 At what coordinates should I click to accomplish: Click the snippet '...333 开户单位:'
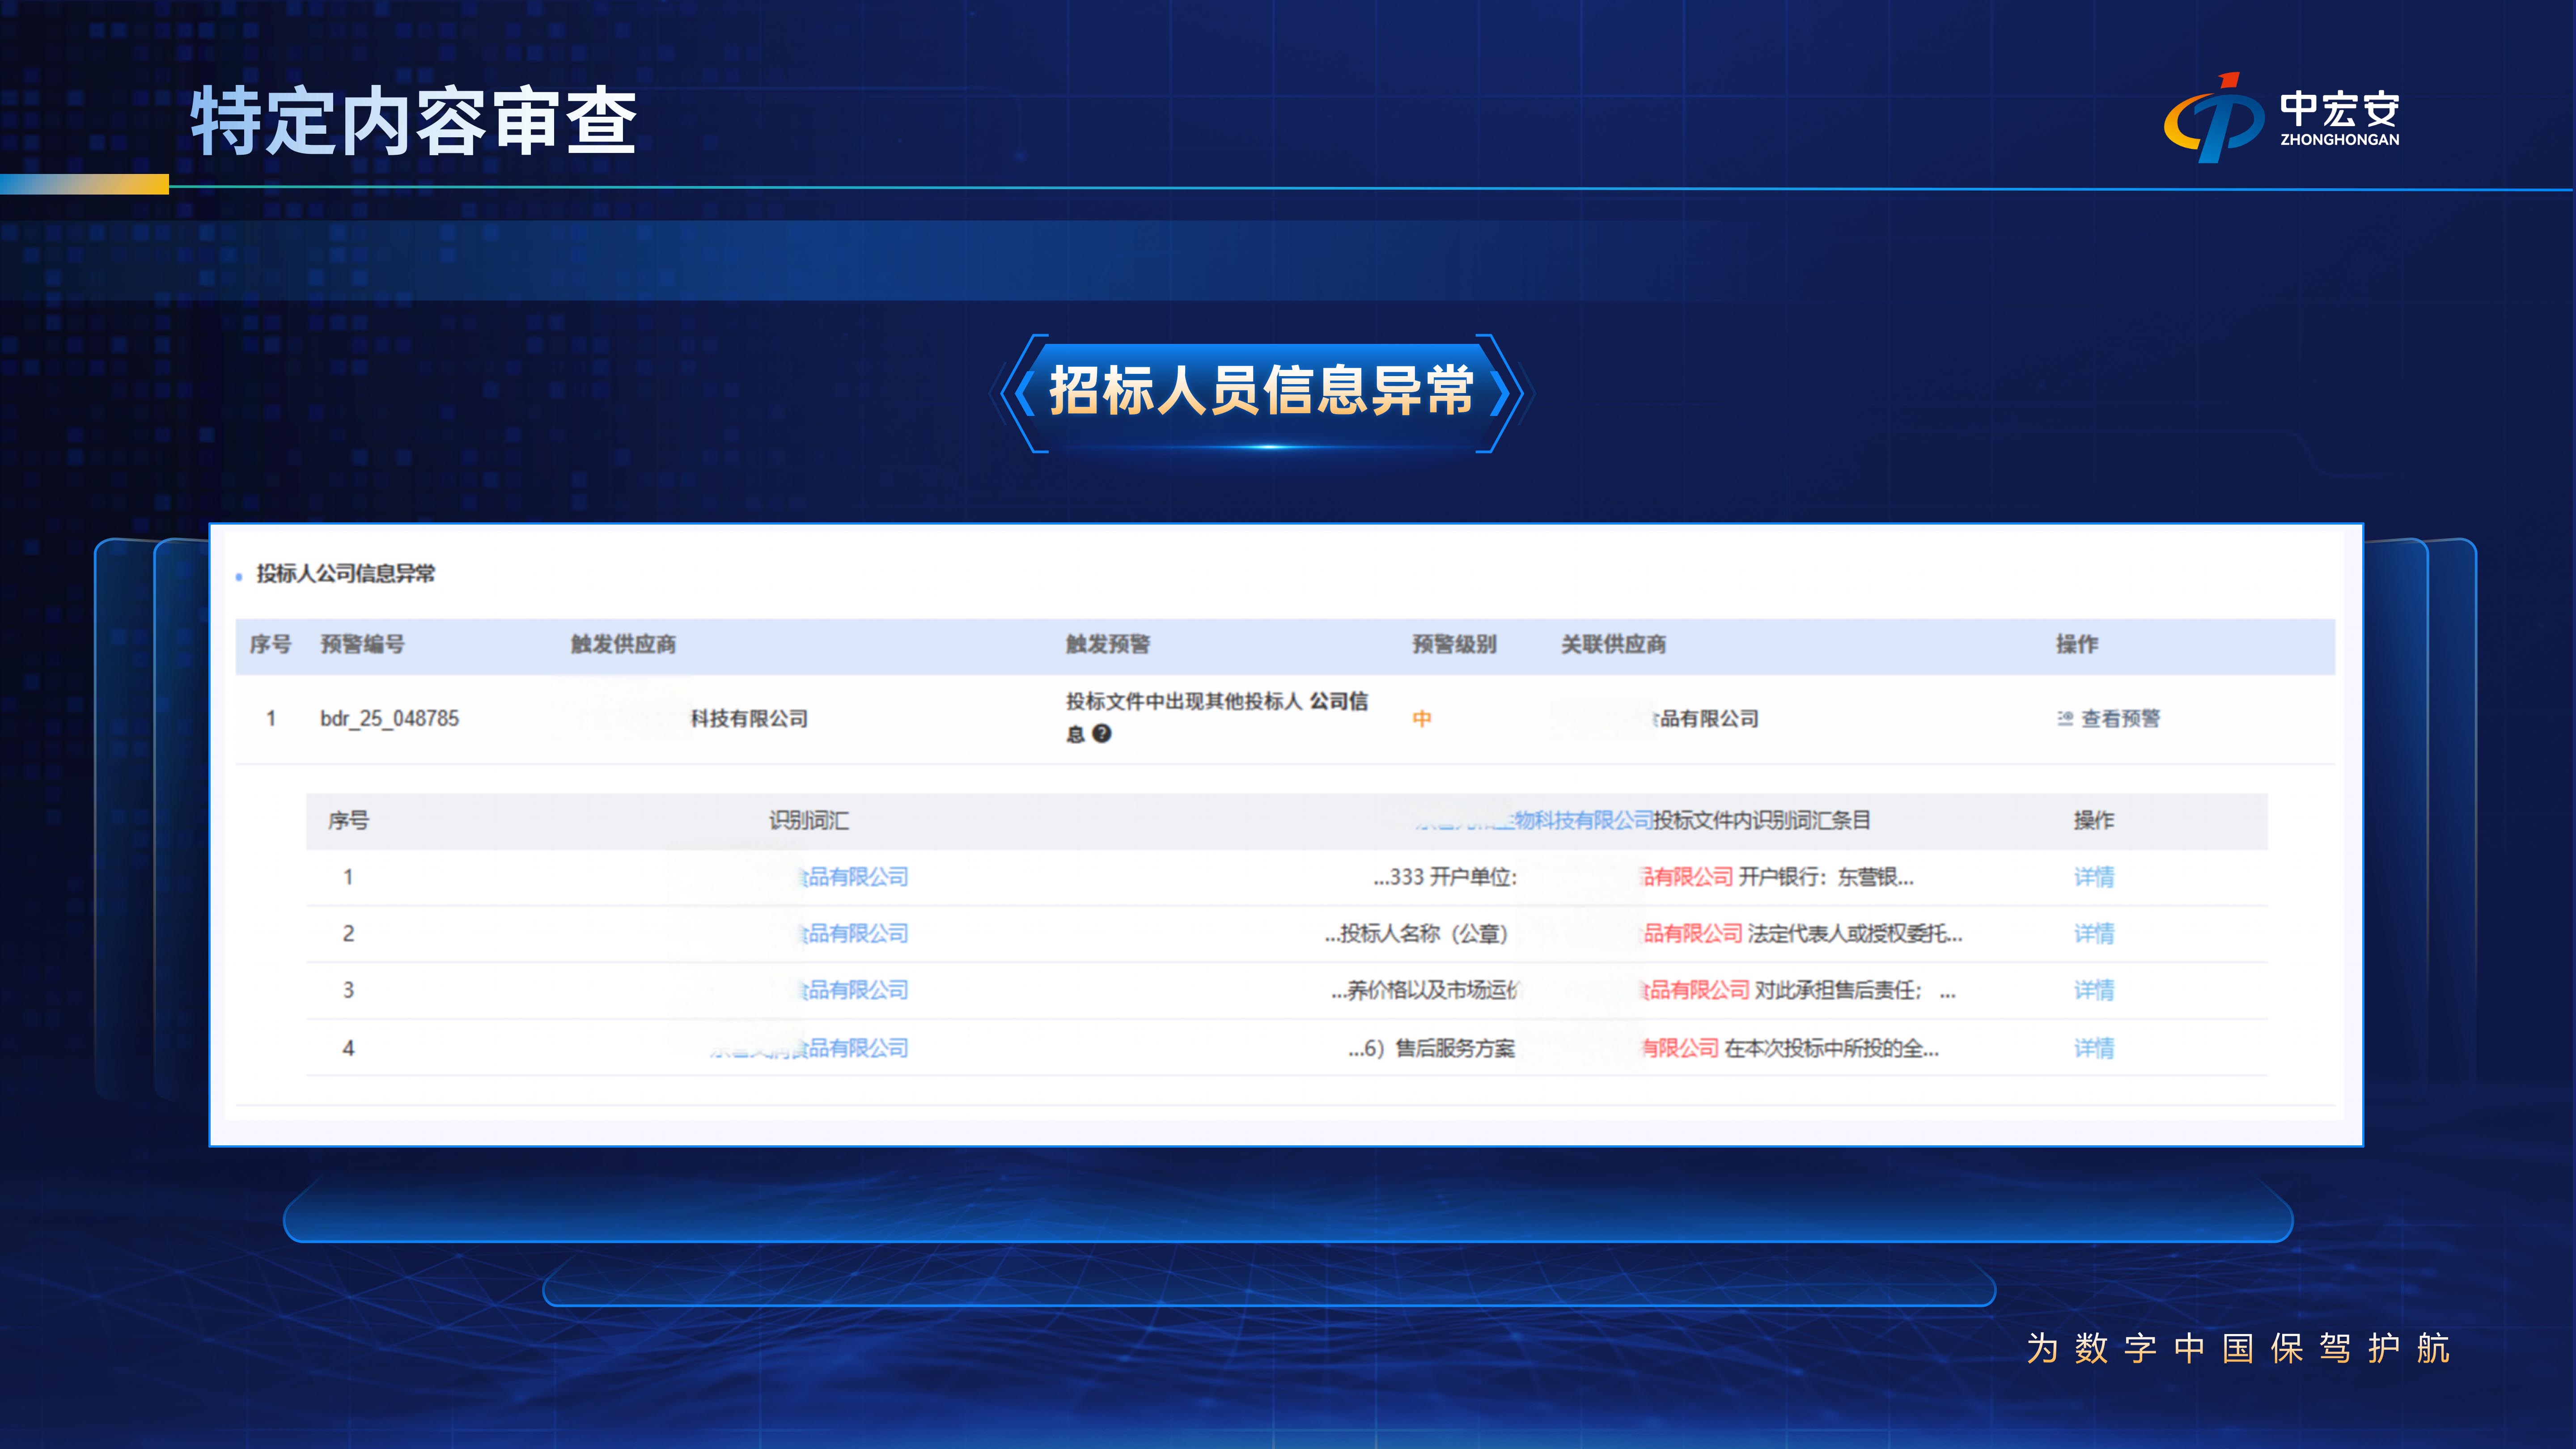click(1445, 877)
